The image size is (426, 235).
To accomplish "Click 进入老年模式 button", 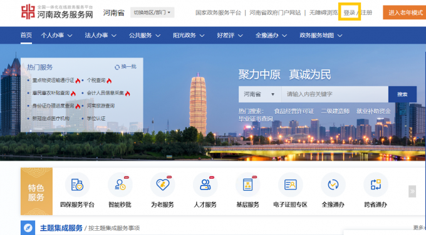I will pos(405,12).
